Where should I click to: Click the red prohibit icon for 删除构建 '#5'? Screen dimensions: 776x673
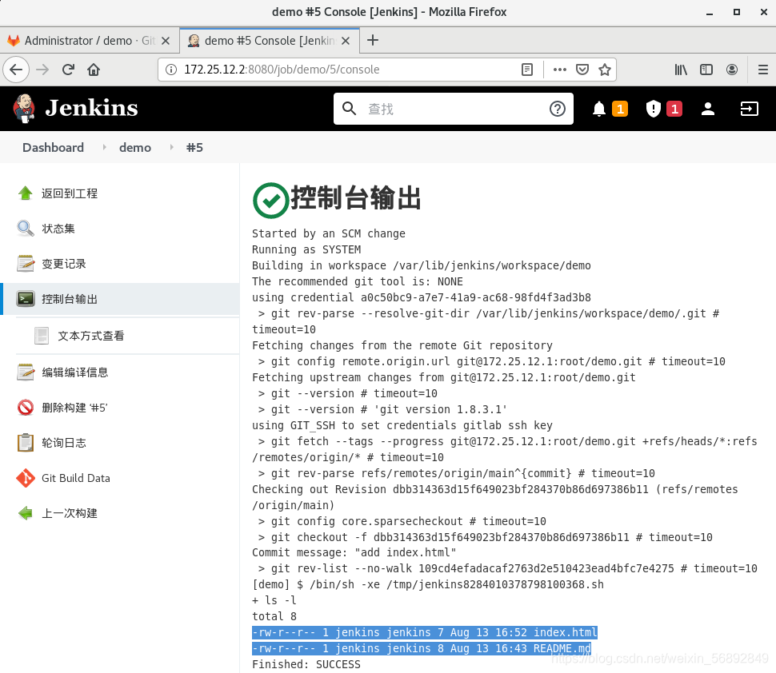pos(26,408)
